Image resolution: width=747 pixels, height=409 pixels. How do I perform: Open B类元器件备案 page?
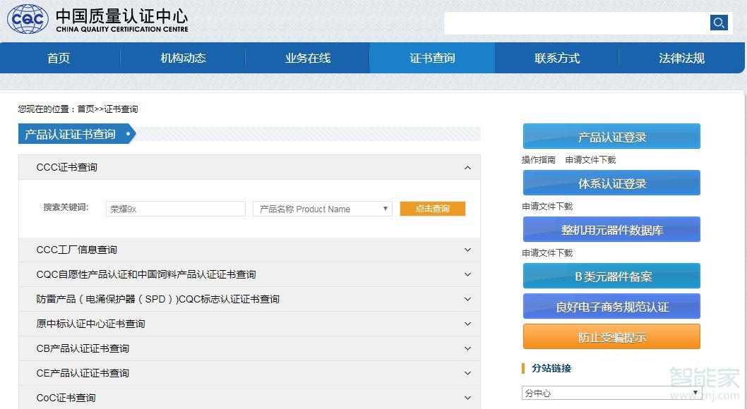(x=611, y=276)
